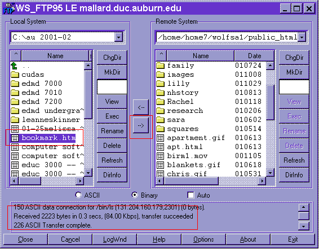
Task: Open the remote directory path dropdown
Action: coord(302,37)
